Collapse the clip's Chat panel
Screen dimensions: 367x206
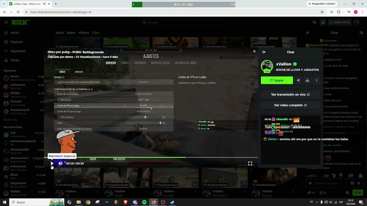(264, 52)
